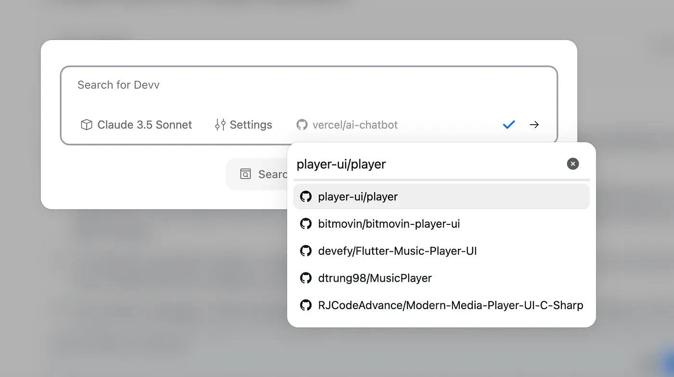Screen dimensions: 674x377
Task: Click the sliders icon next to Settings
Action: pyautogui.click(x=220, y=125)
